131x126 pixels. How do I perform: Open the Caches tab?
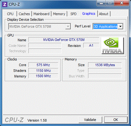pos(24,14)
